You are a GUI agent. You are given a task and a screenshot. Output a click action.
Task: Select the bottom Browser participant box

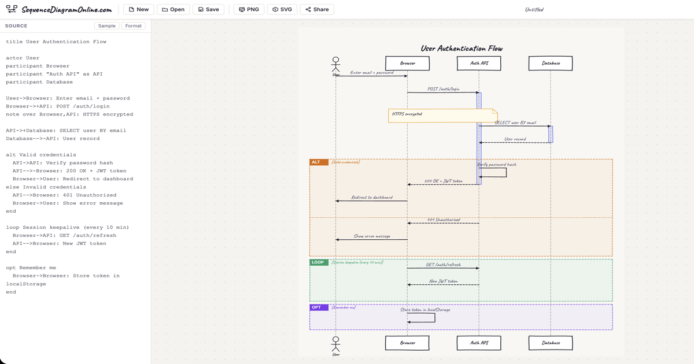pyautogui.click(x=407, y=343)
